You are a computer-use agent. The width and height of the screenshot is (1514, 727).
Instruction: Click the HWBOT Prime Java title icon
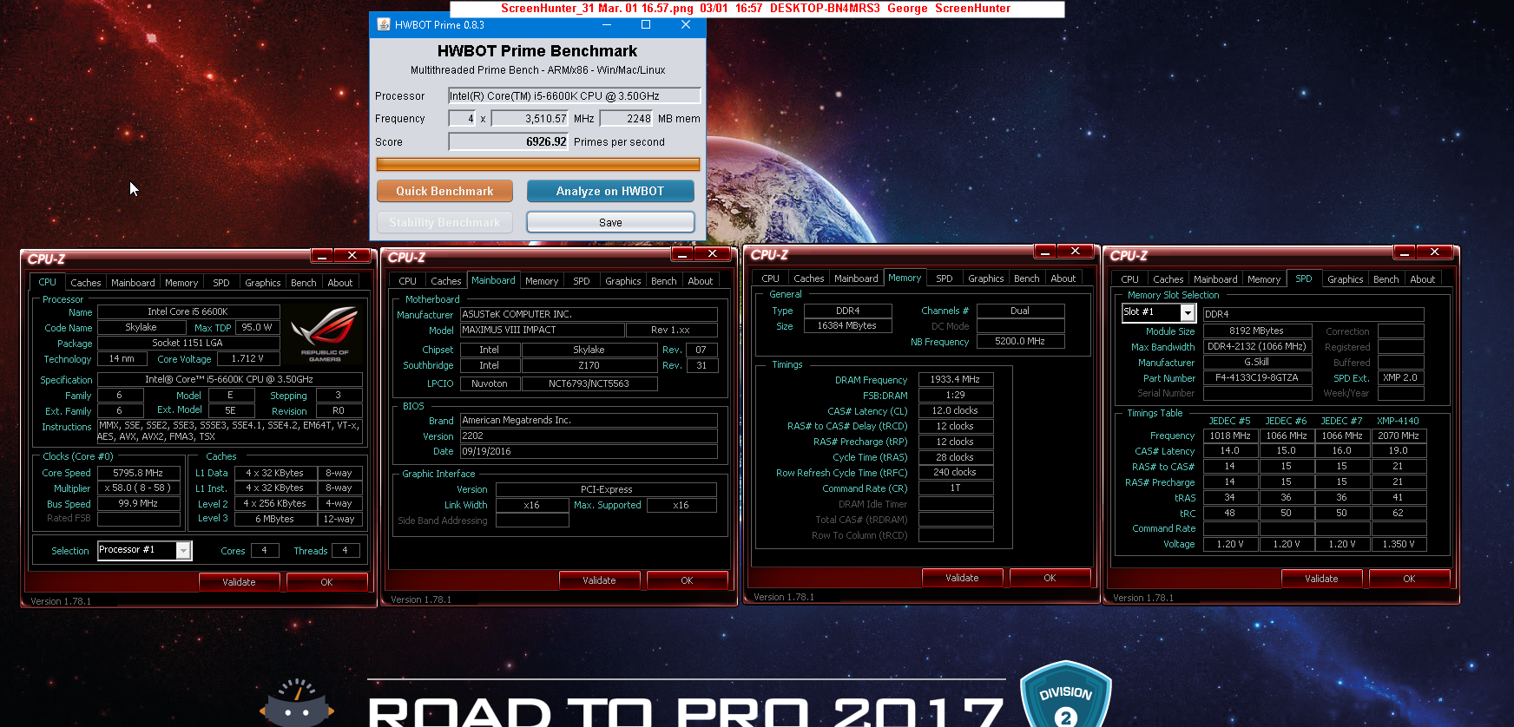384,24
